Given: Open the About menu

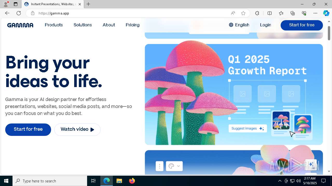Looking at the screenshot, I should coord(109,25).
